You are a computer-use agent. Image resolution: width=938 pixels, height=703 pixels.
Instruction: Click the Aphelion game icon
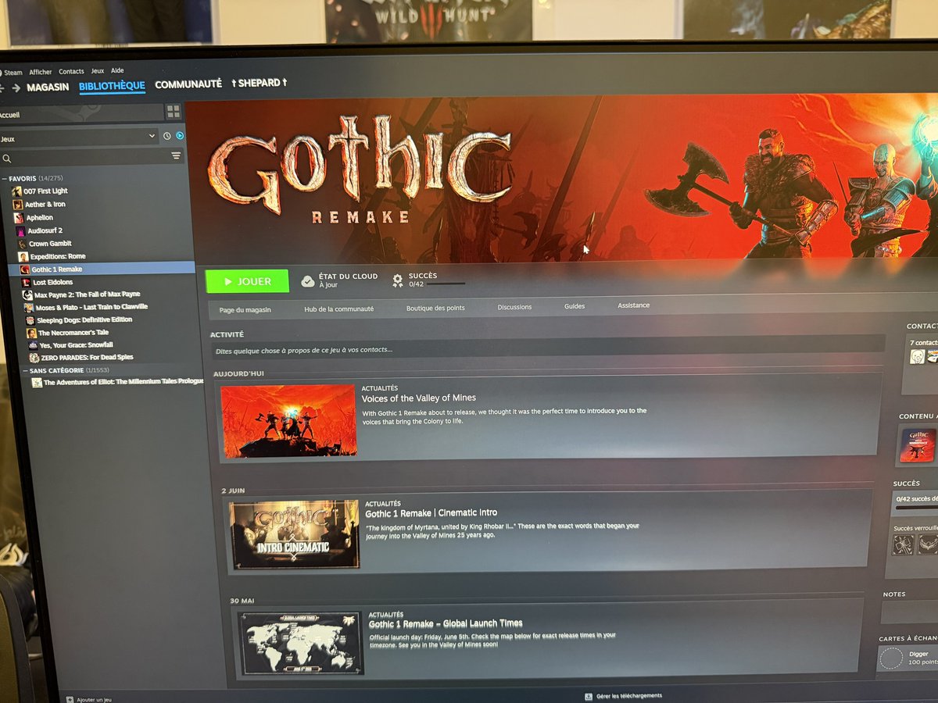(x=19, y=218)
